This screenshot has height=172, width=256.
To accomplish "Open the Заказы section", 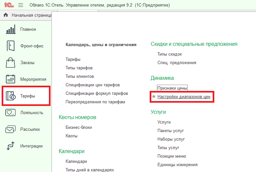I will pos(27,63).
